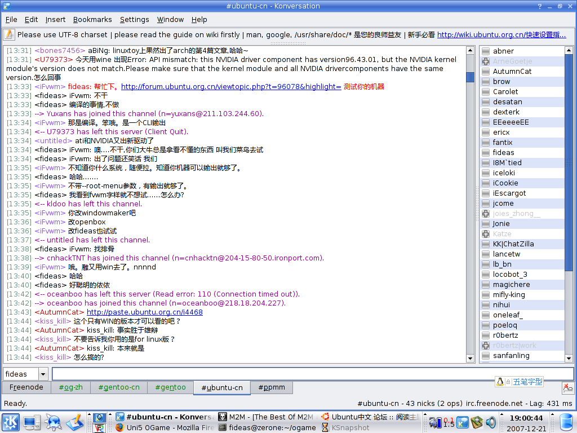Click the green map-like icon in the system tray

click(477, 422)
